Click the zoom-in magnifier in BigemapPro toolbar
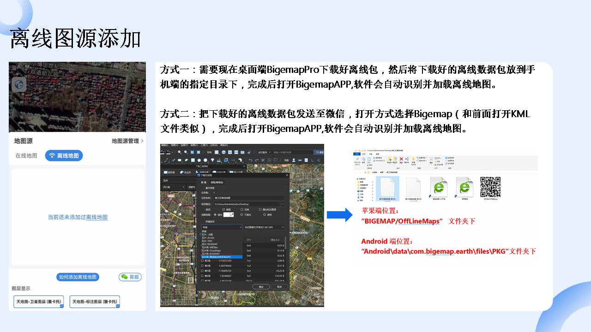591x332 pixels. point(180,152)
